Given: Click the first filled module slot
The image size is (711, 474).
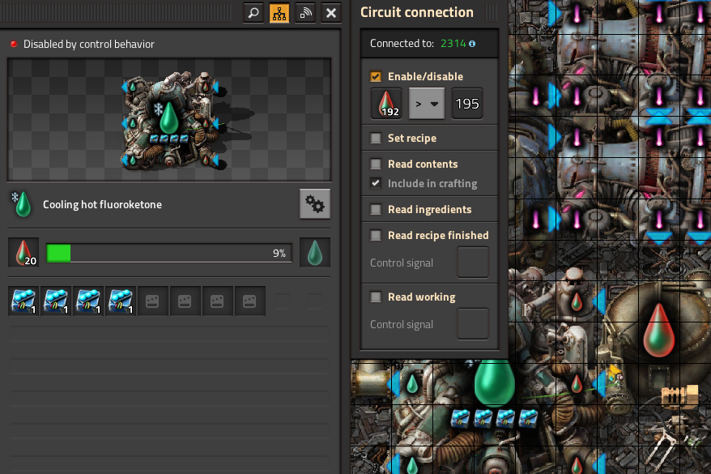Looking at the screenshot, I should (x=23, y=301).
